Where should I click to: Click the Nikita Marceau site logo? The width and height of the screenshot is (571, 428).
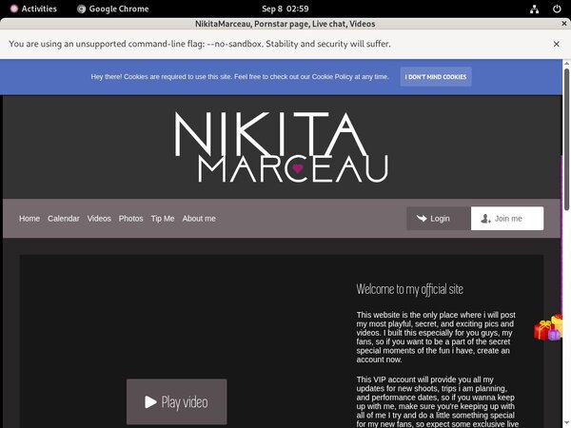coord(283,147)
